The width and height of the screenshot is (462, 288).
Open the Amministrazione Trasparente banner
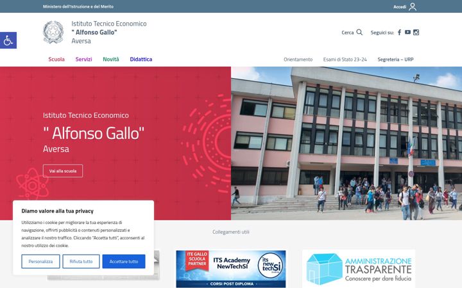(x=359, y=269)
